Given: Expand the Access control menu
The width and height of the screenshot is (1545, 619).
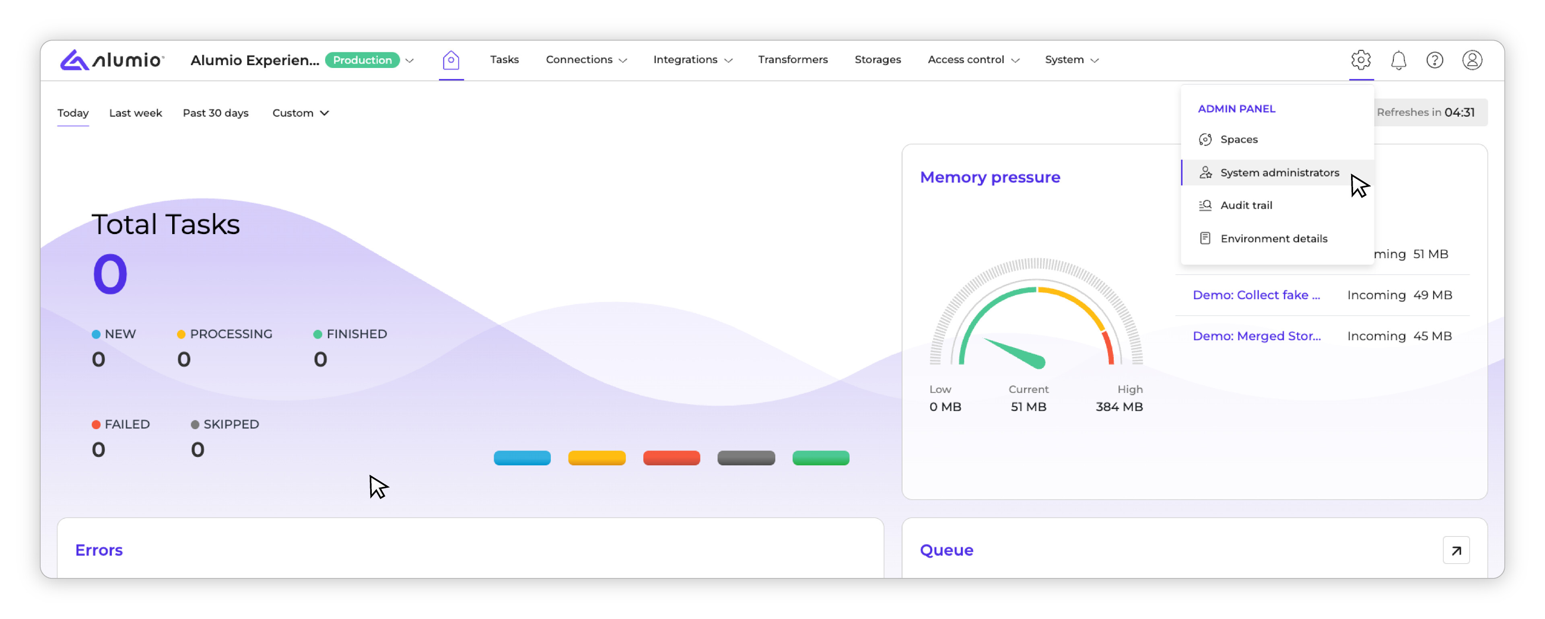Looking at the screenshot, I should pyautogui.click(x=972, y=60).
